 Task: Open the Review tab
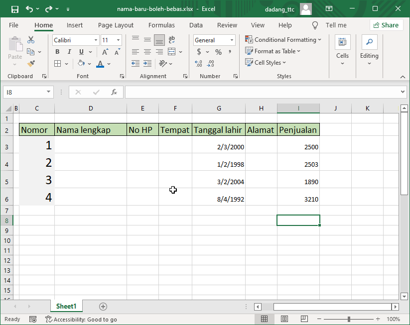pos(227,25)
